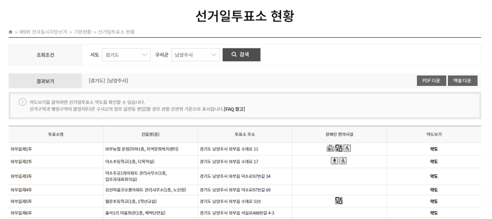Click the 건물명(층) column header
The height and width of the screenshot is (219, 492).
[150, 134]
